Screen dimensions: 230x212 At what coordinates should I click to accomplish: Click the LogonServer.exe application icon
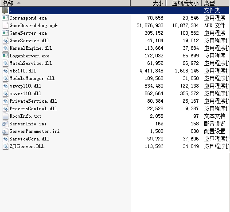(x=5, y=56)
